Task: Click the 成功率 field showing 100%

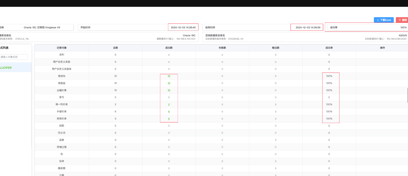Action: [x=403, y=27]
